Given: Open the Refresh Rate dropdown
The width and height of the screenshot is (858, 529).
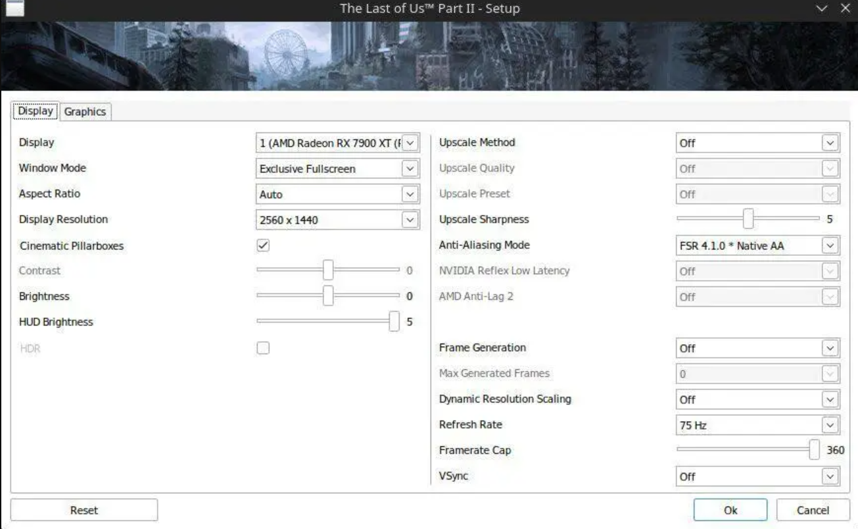Looking at the screenshot, I should point(757,425).
